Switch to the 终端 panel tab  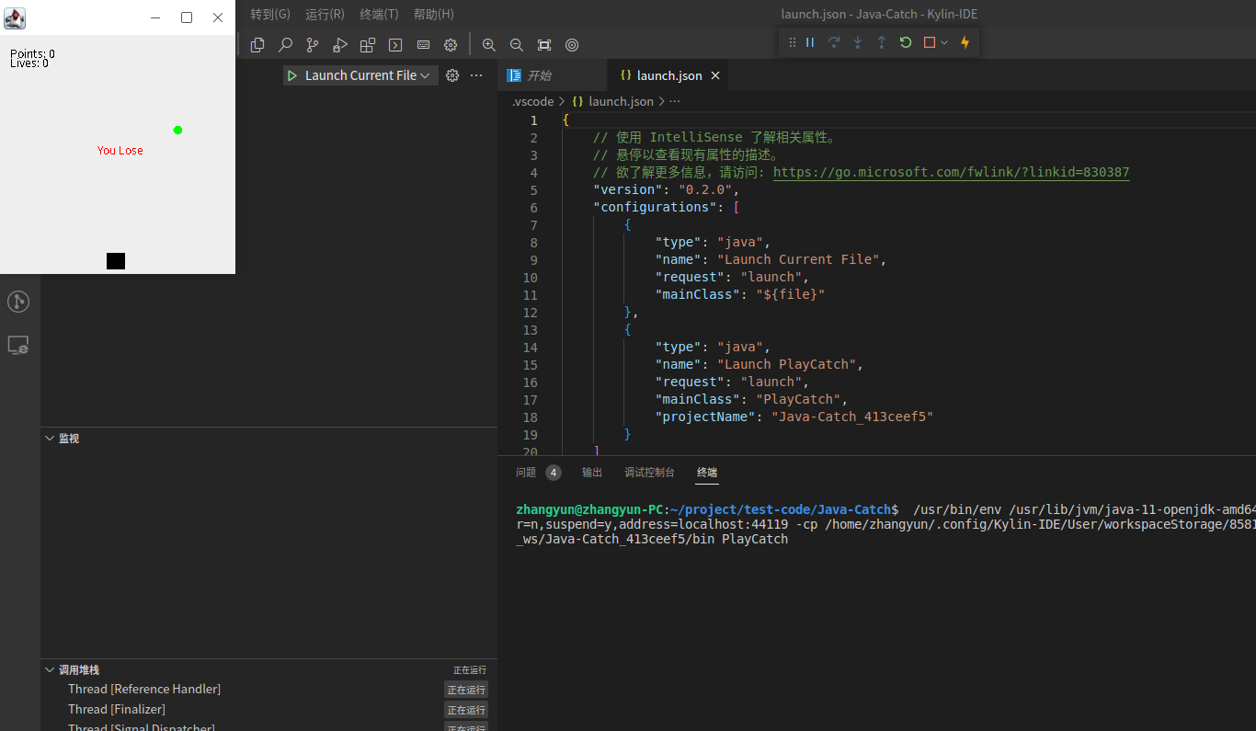pyautogui.click(x=707, y=473)
